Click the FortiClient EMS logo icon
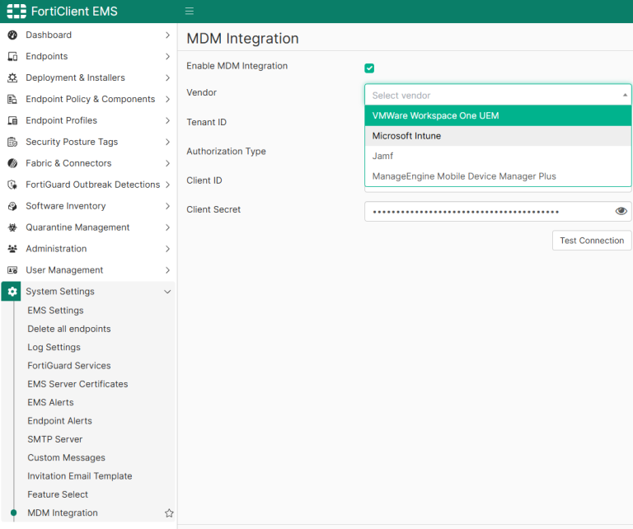The image size is (633, 529). click(x=16, y=12)
